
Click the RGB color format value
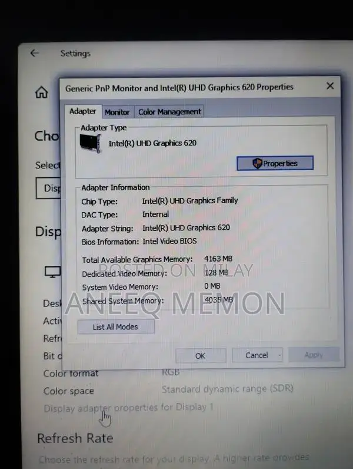171,372
